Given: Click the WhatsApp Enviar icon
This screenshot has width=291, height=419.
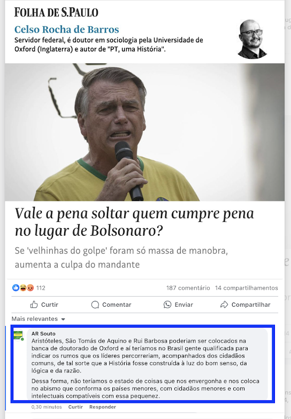Looking at the screenshot, I should pos(167,305).
